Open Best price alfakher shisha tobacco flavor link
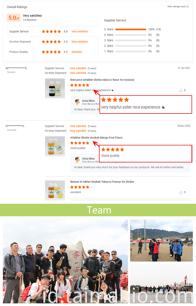Viewport: 196px width, 306px height. [x=102, y=80]
